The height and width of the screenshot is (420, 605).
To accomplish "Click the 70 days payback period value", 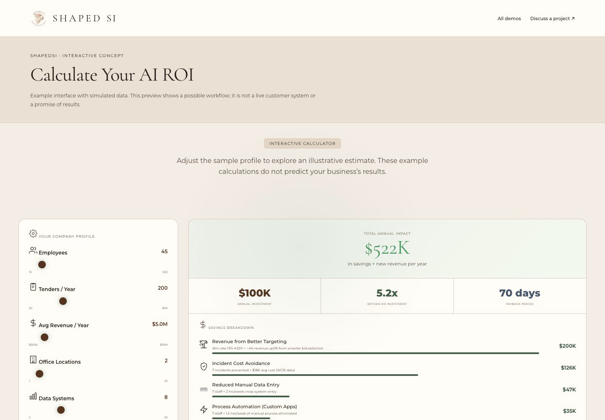I will click(x=520, y=293).
